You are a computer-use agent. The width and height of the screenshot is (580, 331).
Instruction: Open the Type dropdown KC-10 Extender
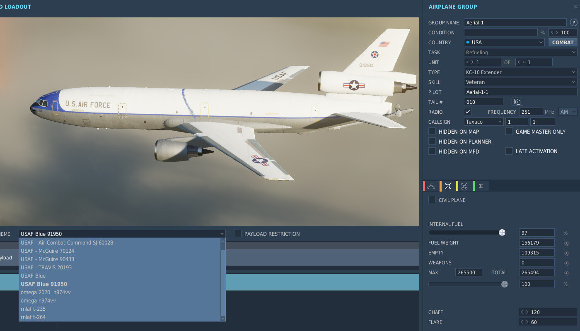pos(520,72)
